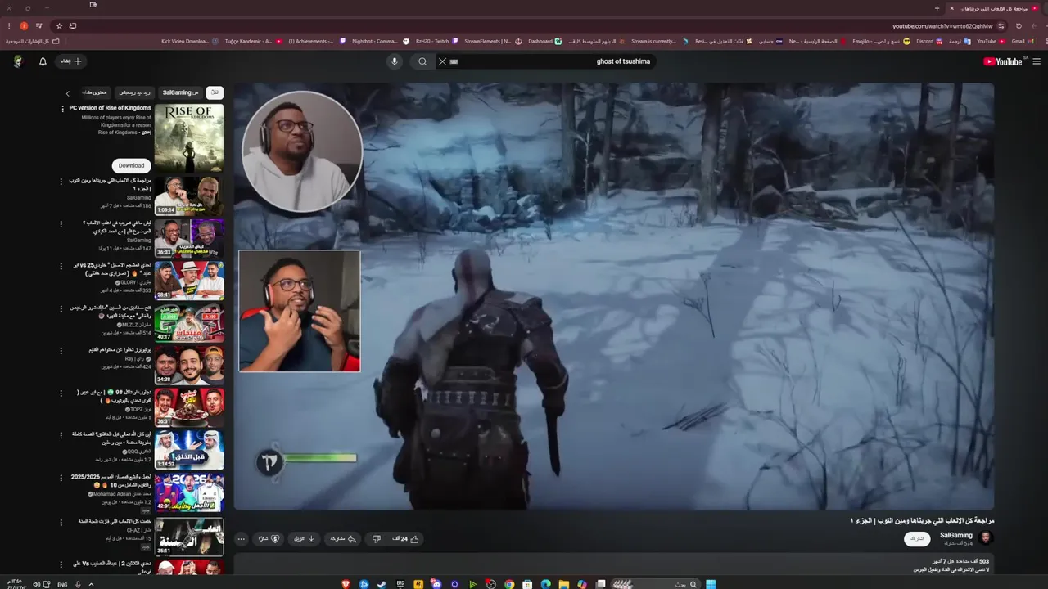The width and height of the screenshot is (1048, 589).
Task: Open the 24:38 video thumbnail
Action: pos(189,366)
